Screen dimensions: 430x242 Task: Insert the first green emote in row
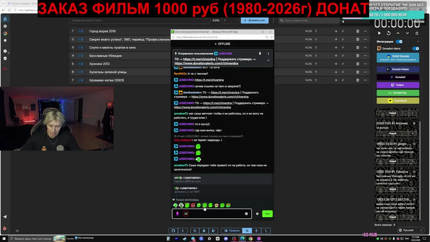175,205
